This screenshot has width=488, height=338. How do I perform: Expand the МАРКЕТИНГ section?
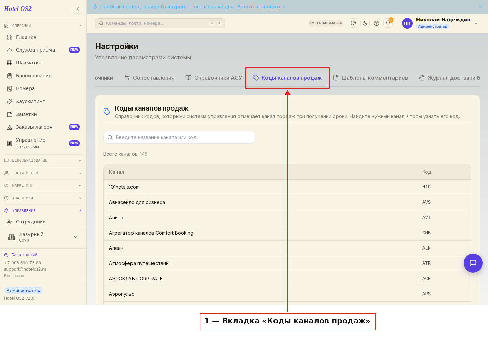click(43, 185)
